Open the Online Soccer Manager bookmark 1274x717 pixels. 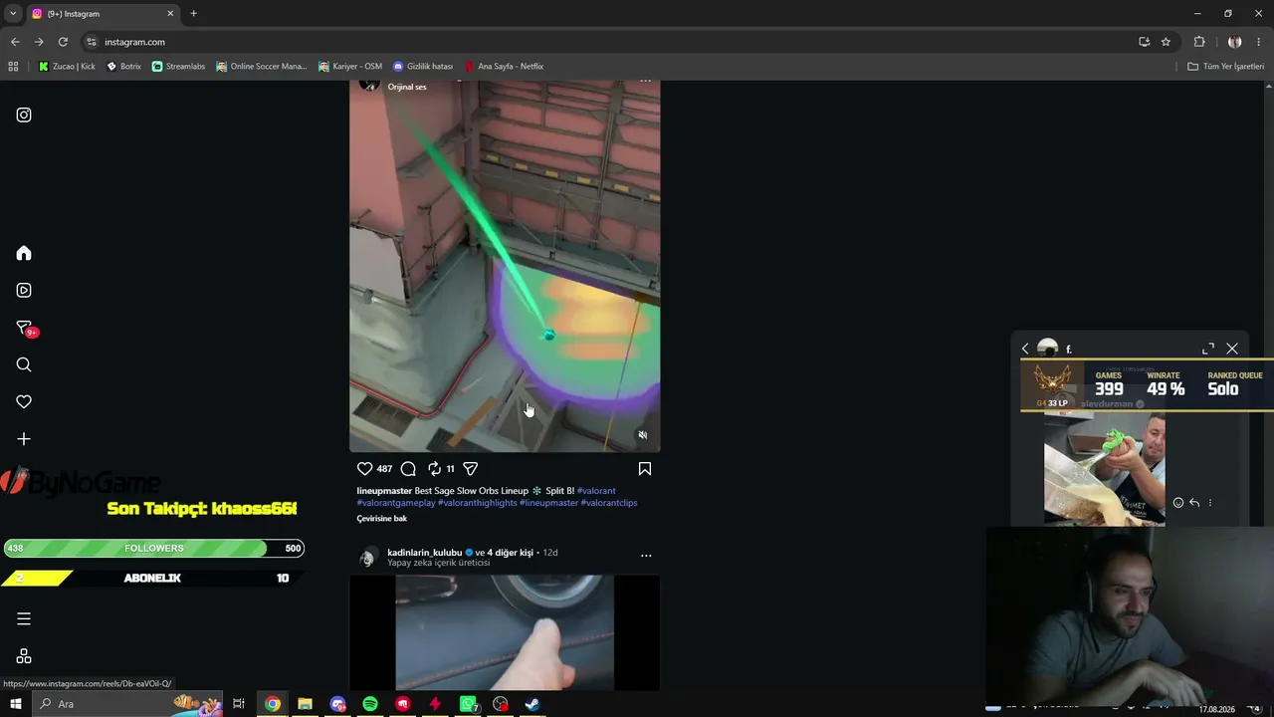262,67
